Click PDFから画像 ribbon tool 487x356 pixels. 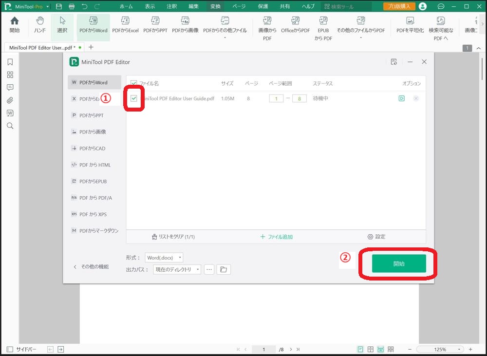pyautogui.click(x=185, y=25)
